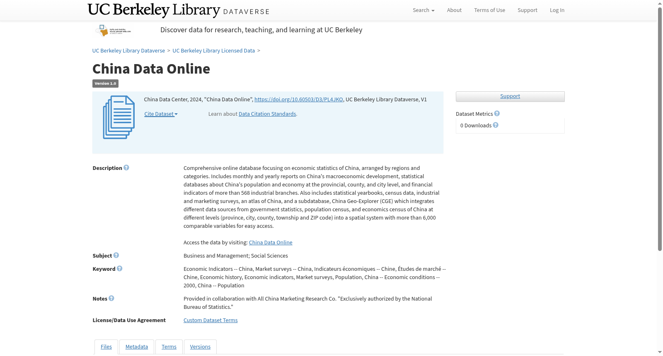Screen dimensions: 663x356
Task: Click the 0 Downloads text
Action: point(476,126)
